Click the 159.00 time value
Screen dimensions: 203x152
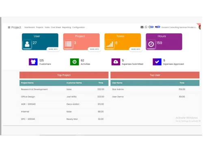coord(182,89)
